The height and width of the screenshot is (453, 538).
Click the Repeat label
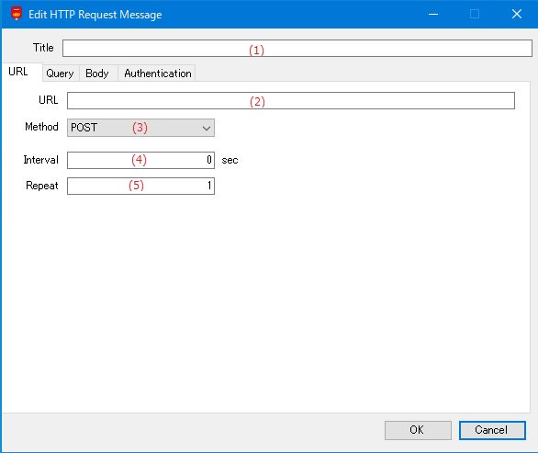tap(42, 186)
